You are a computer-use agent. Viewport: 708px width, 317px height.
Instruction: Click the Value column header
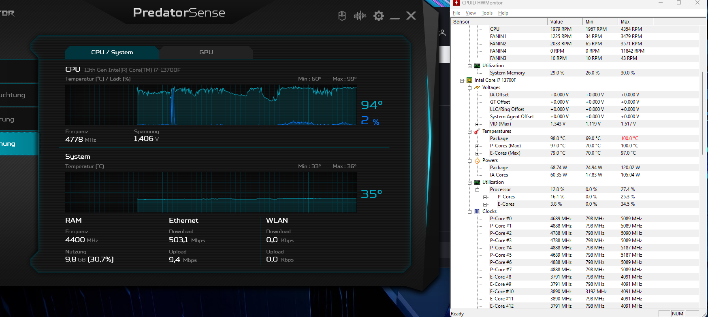tap(565, 22)
